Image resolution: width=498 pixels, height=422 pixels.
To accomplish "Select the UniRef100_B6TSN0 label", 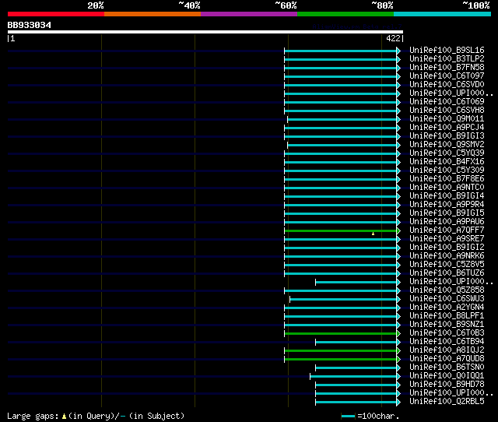I will click(x=447, y=367).
